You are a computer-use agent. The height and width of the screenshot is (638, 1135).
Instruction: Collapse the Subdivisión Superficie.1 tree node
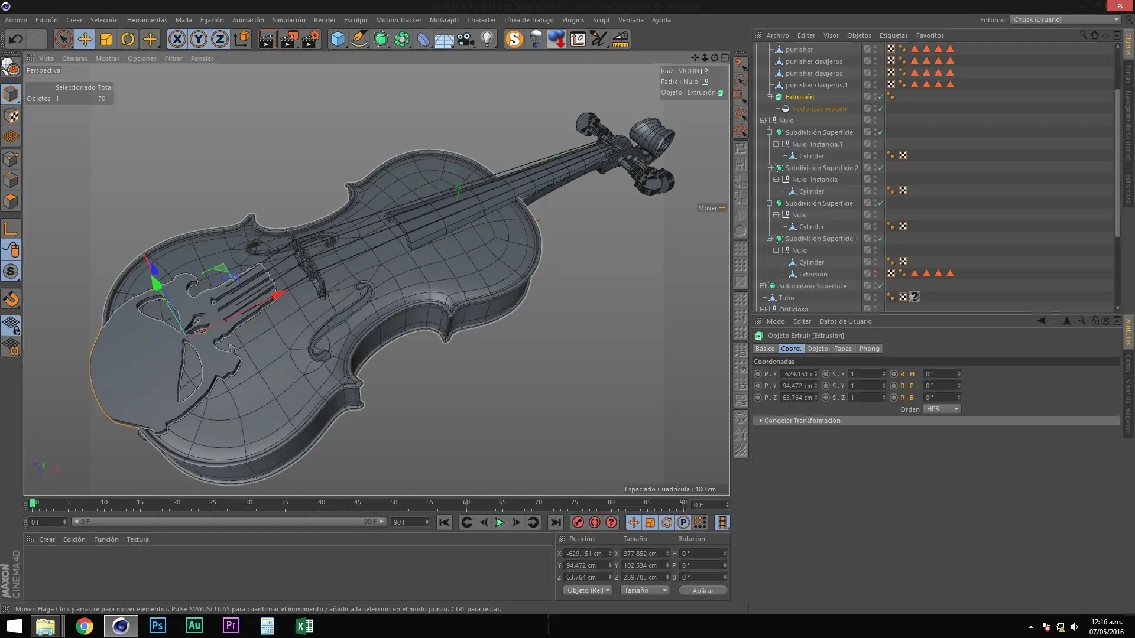pos(770,239)
